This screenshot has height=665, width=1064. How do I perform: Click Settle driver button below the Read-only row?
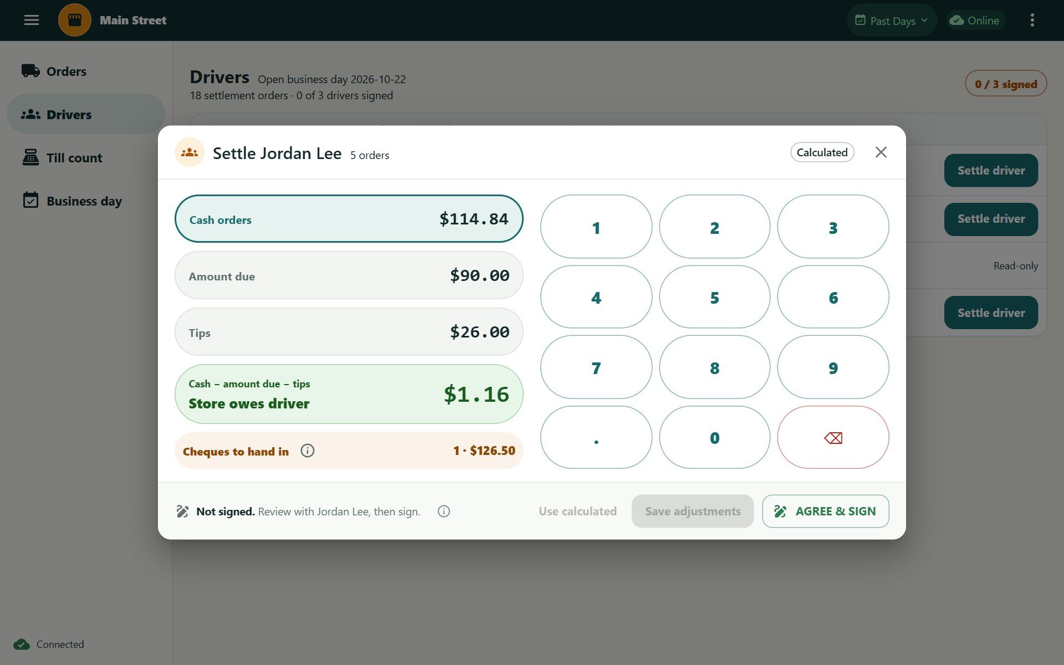coord(991,313)
